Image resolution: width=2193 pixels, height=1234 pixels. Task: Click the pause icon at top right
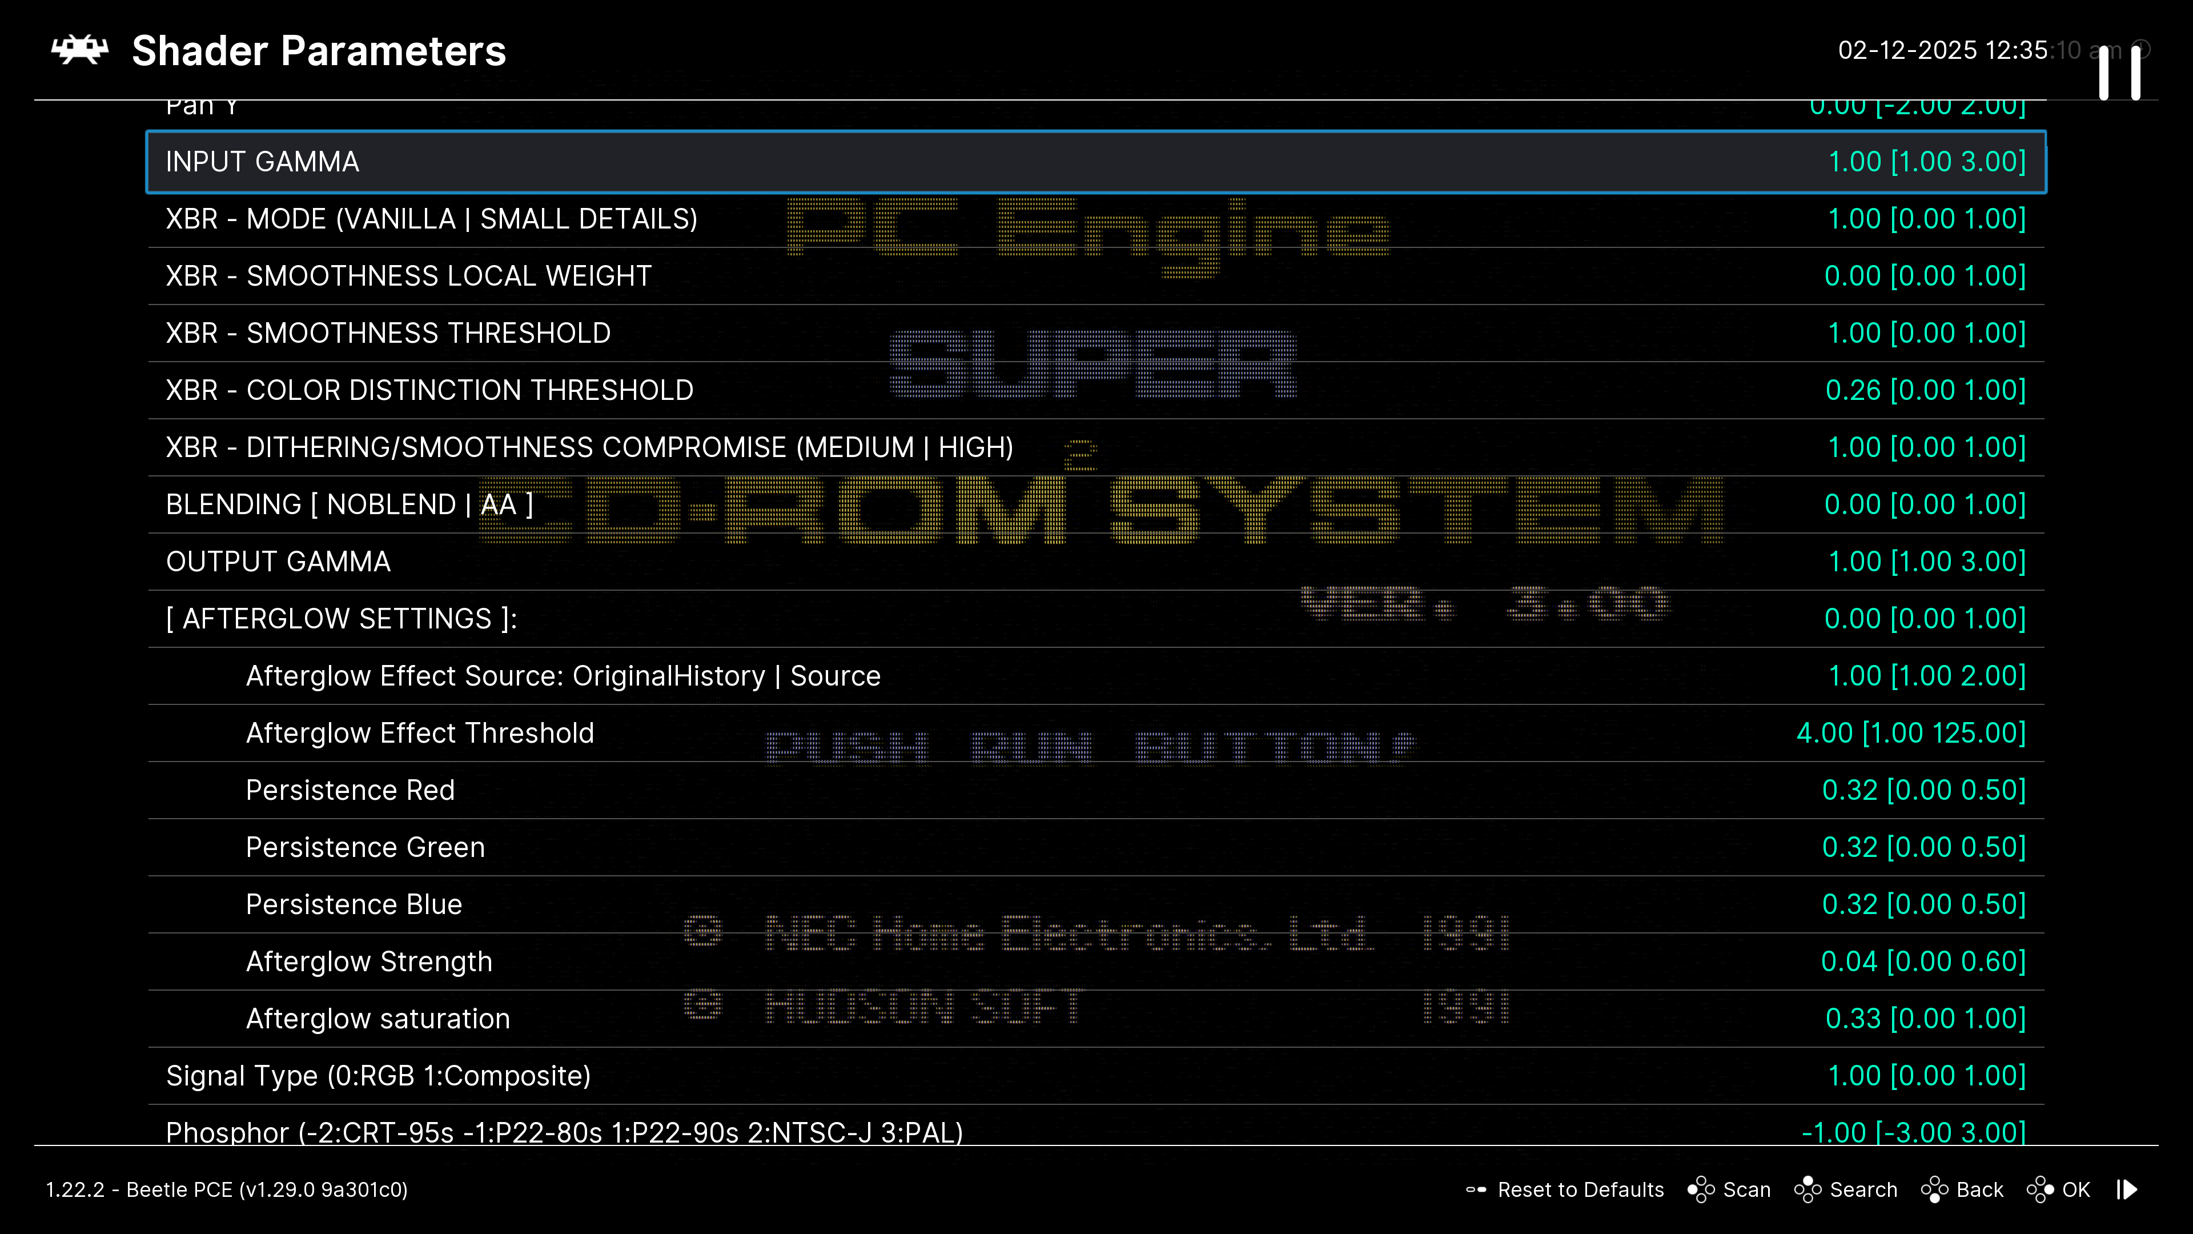coord(2119,74)
